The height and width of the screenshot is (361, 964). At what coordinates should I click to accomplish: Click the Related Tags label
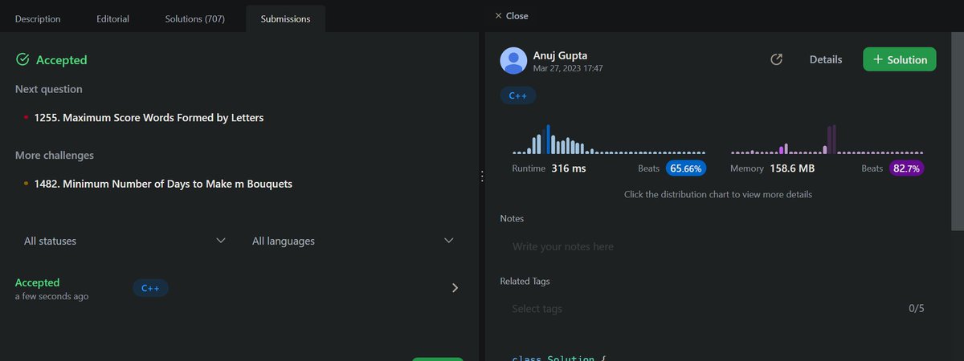[x=525, y=282]
